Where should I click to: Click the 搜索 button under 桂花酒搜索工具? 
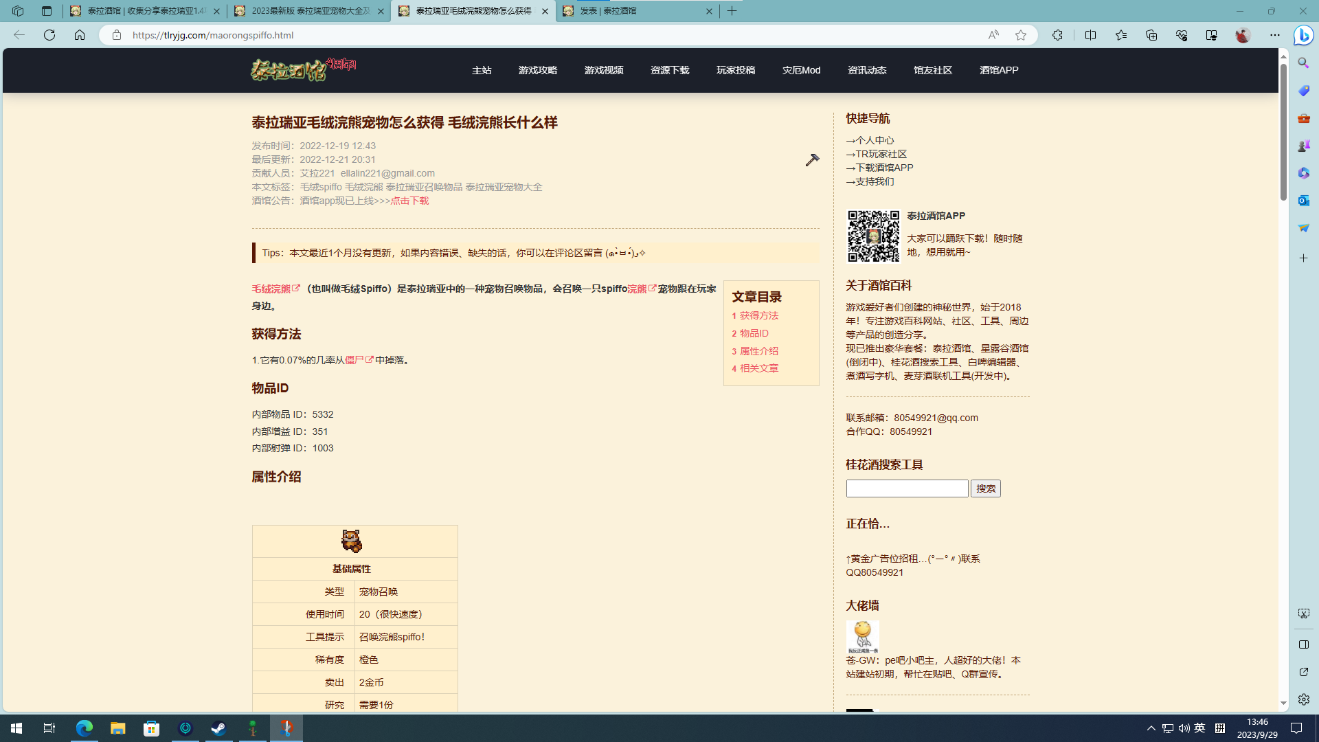[985, 488]
